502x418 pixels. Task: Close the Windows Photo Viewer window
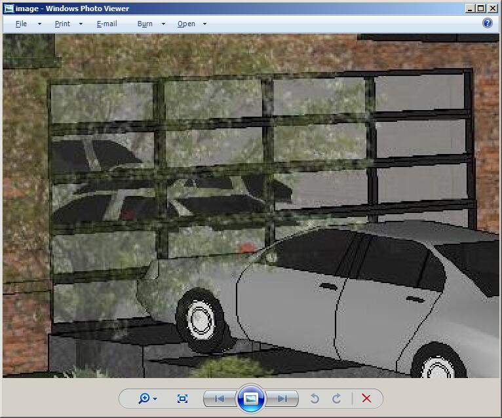[x=492, y=9]
